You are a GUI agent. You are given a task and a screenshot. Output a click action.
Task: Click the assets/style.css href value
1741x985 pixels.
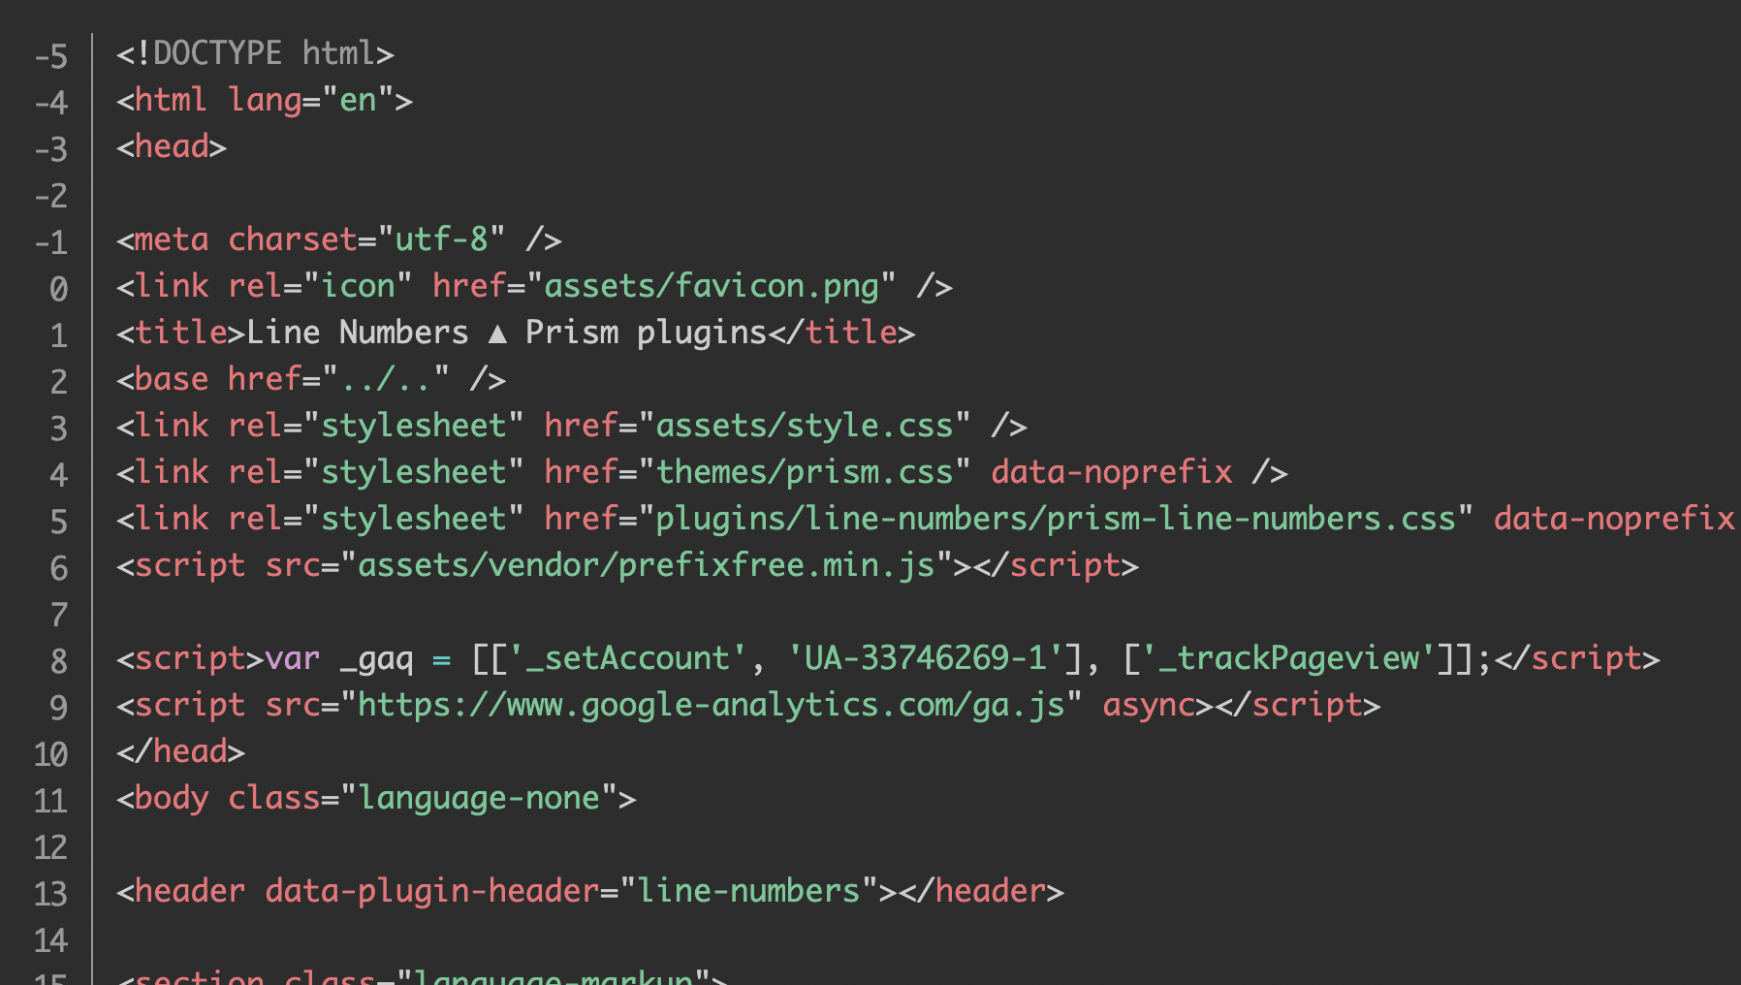point(805,426)
